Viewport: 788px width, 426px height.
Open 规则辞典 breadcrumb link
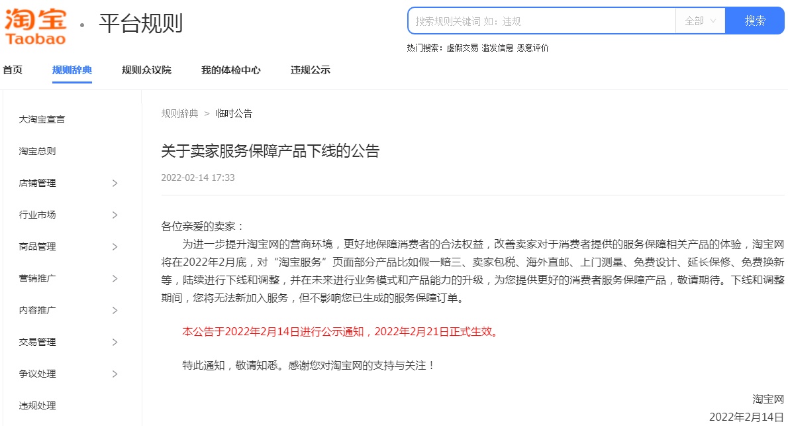click(179, 113)
